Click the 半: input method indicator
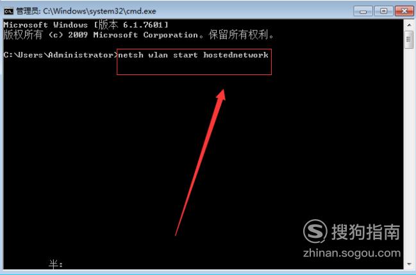This screenshot has width=416, height=275. pyautogui.click(x=56, y=264)
